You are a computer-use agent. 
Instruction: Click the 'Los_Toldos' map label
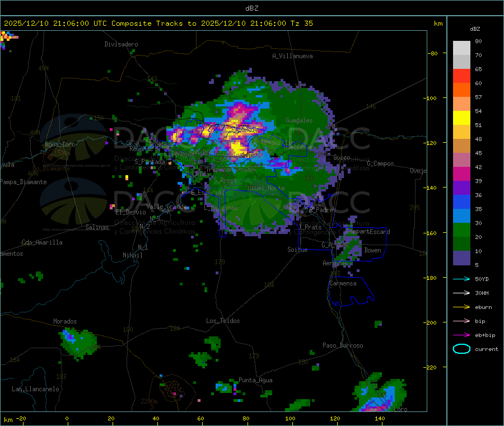(223, 321)
